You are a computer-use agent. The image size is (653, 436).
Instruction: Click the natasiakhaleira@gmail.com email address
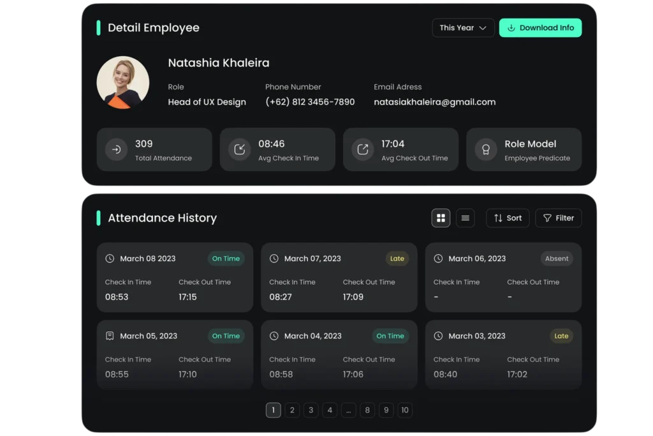[x=434, y=102]
